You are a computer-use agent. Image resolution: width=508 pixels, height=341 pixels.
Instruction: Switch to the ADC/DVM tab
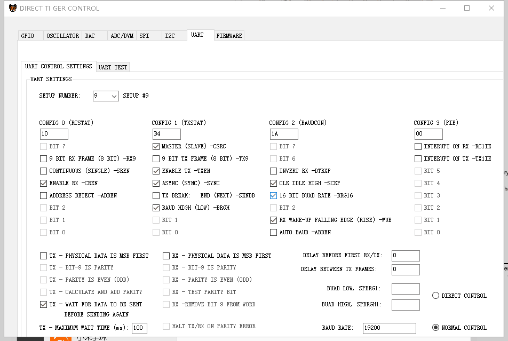coord(122,36)
